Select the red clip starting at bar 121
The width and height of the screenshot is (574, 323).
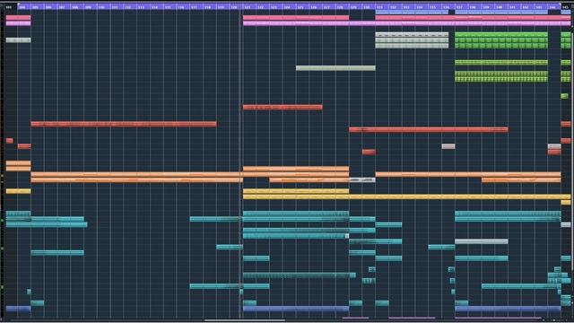[283, 108]
